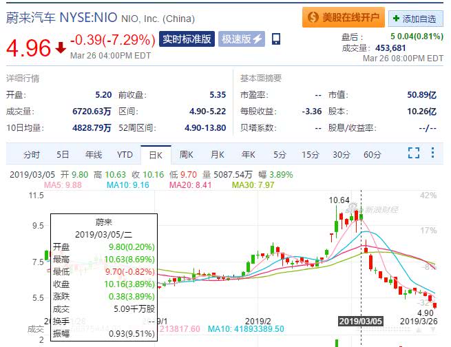Click the current price 4.96

point(28,48)
